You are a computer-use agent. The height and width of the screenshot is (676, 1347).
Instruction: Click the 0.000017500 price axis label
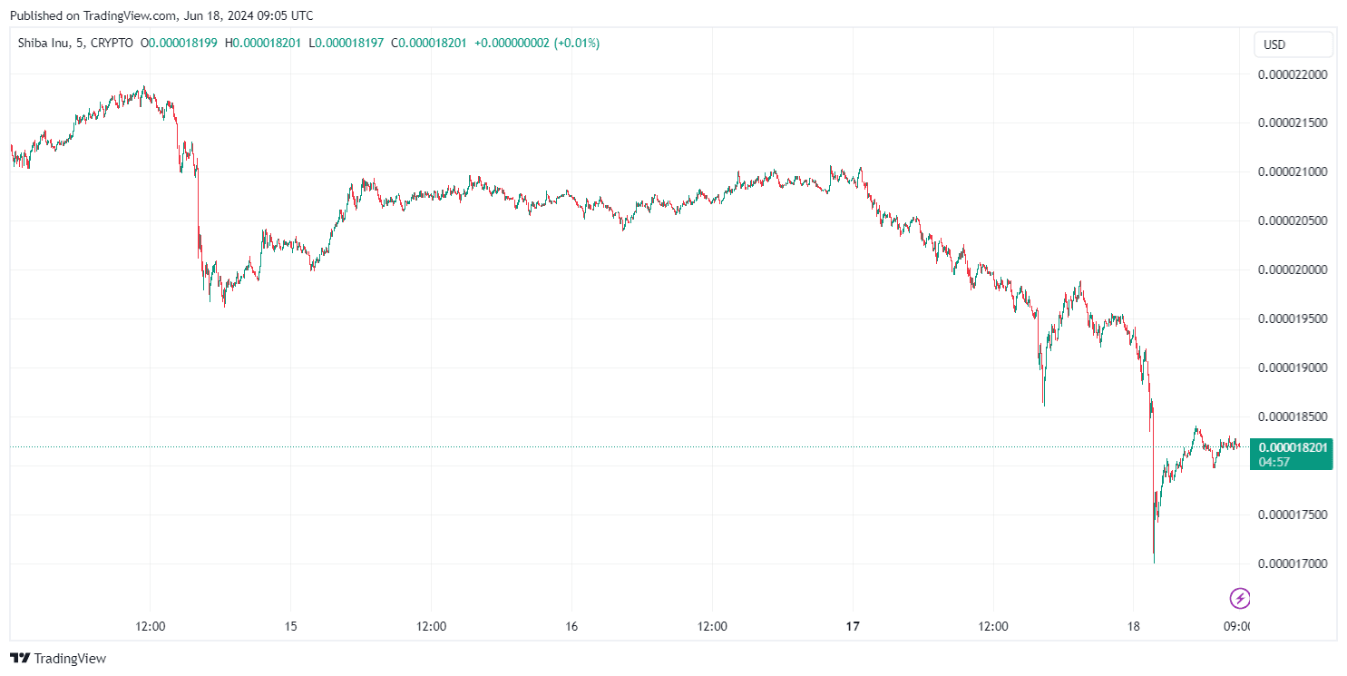1293,514
